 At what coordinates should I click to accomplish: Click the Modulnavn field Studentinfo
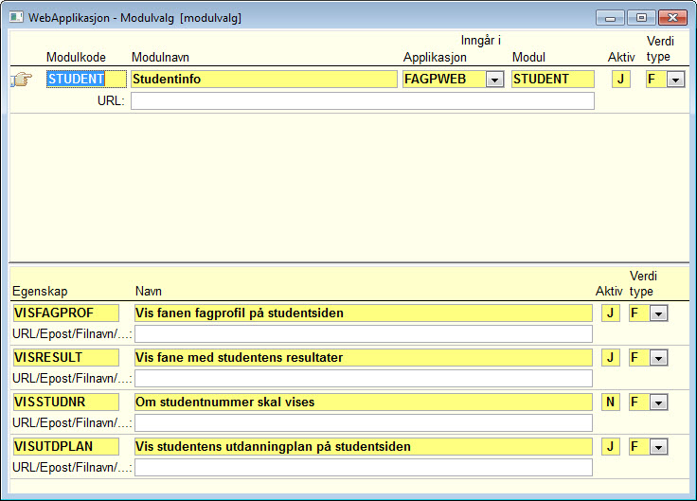tap(264, 80)
